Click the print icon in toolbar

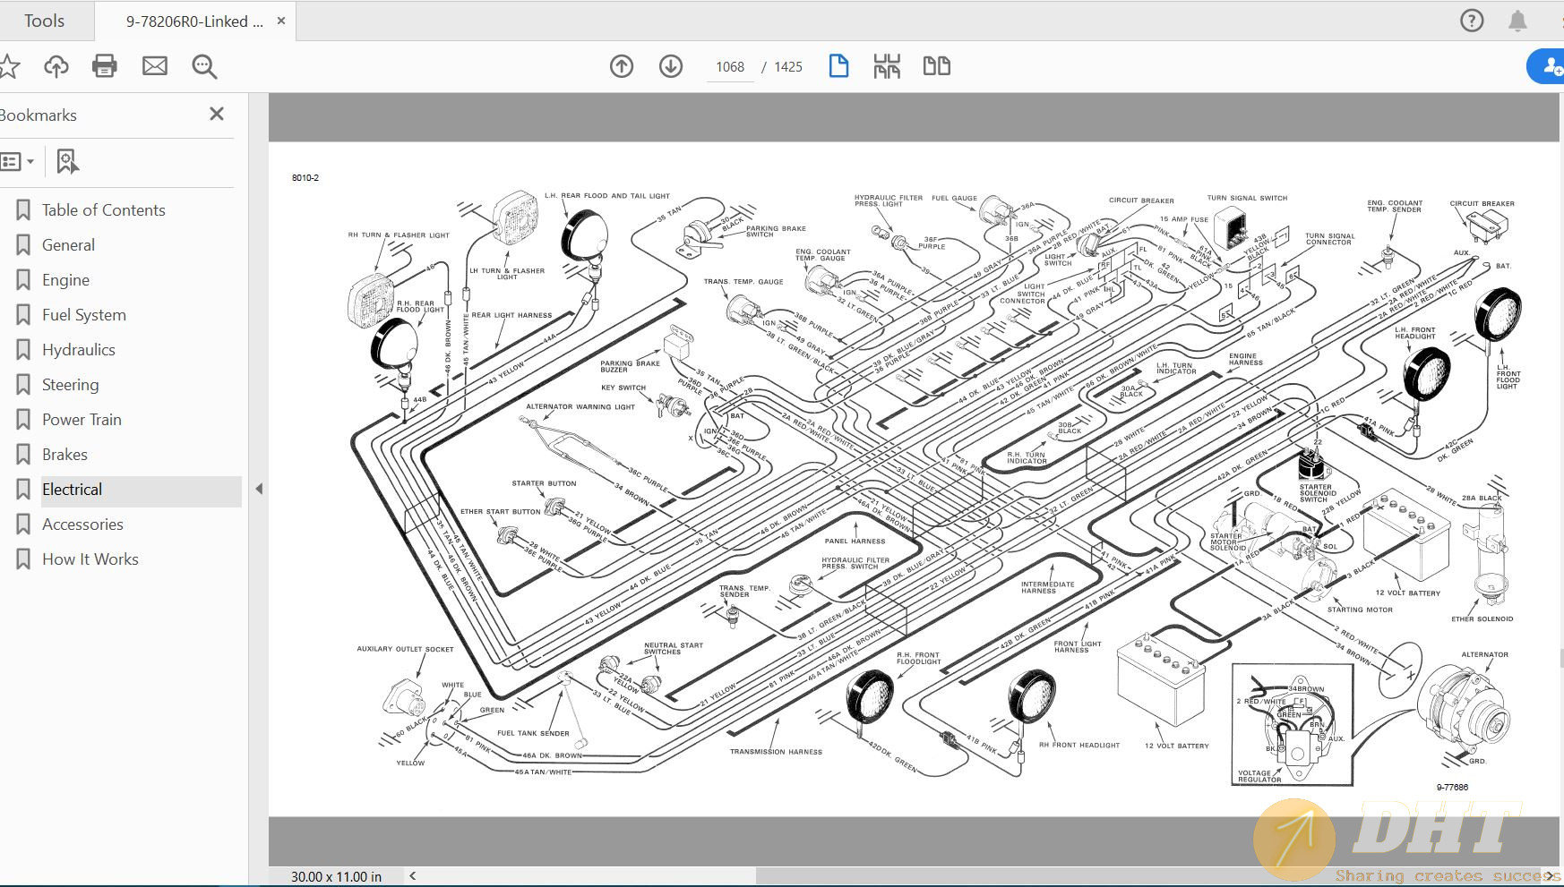click(105, 66)
